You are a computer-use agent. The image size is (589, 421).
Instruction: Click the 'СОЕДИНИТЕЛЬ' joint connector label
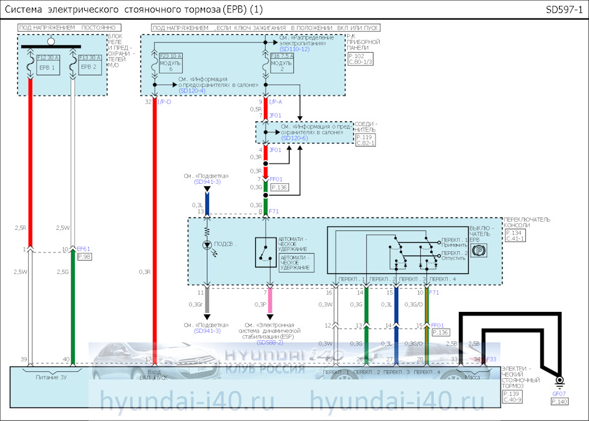click(x=366, y=127)
